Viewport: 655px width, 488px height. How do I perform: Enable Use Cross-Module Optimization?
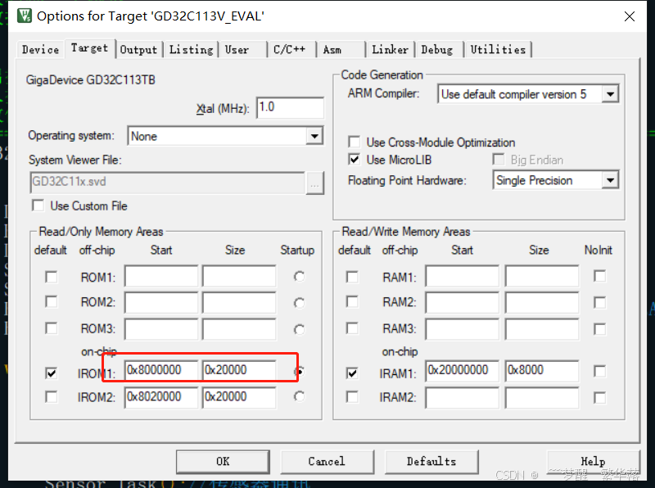click(x=355, y=142)
